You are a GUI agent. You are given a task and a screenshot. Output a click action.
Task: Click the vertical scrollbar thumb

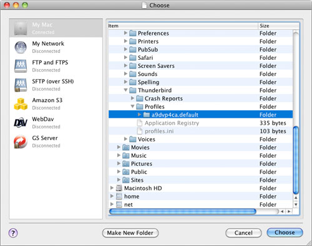(296, 160)
